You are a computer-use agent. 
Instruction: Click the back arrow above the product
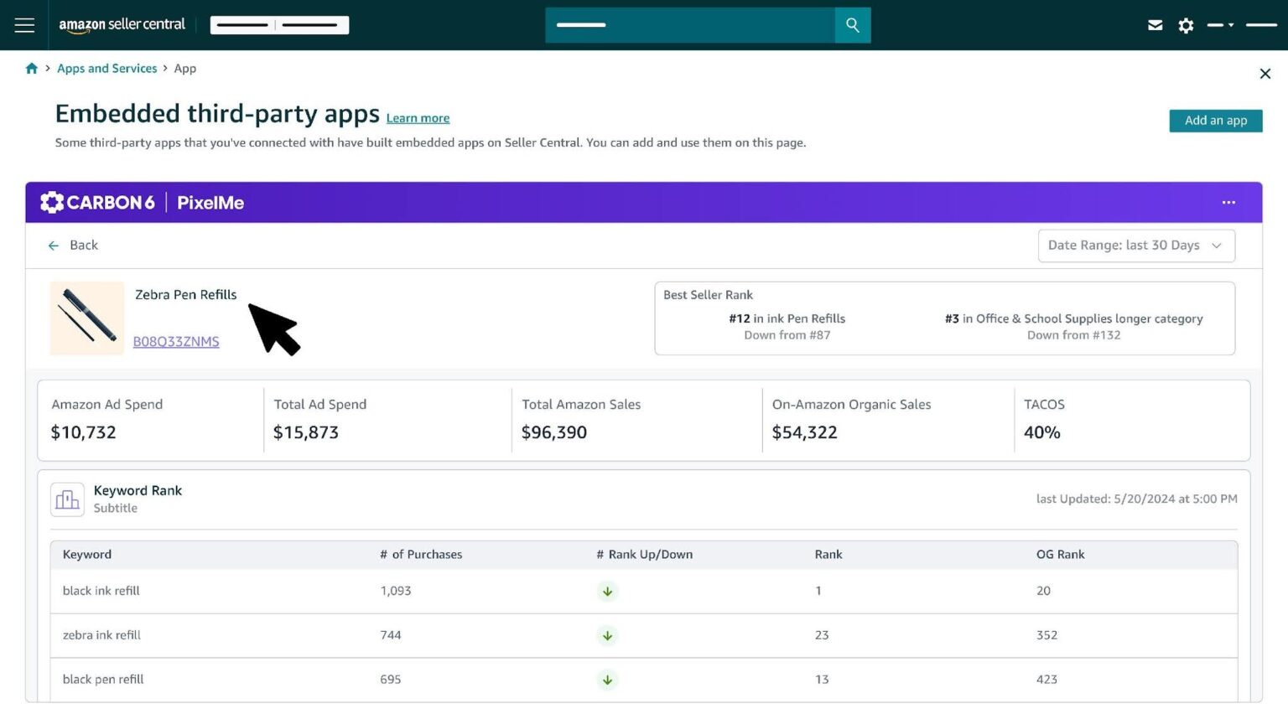53,245
